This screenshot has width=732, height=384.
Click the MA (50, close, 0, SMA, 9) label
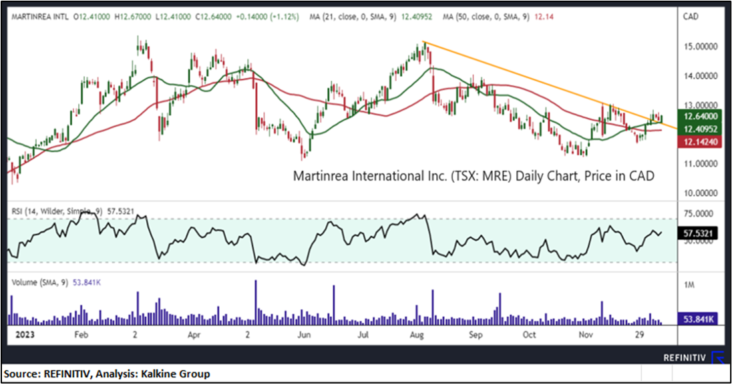point(486,17)
